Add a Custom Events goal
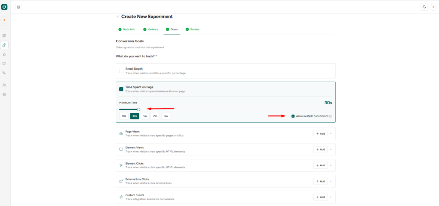Image resolution: width=439 pixels, height=206 pixels. [x=320, y=197]
